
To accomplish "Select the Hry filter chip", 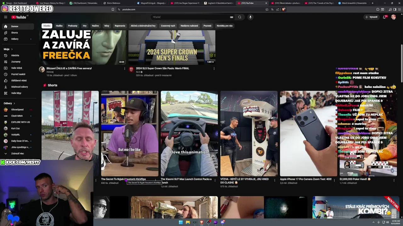I will 85,26.
